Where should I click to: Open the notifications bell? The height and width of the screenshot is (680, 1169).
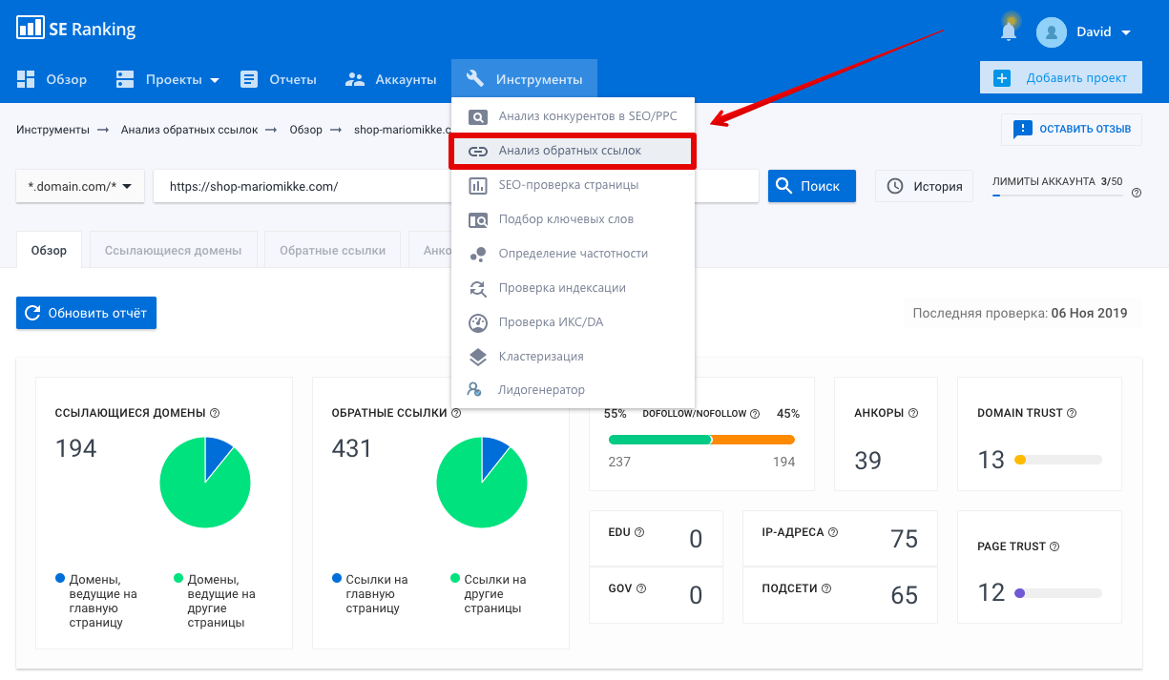tap(1009, 31)
